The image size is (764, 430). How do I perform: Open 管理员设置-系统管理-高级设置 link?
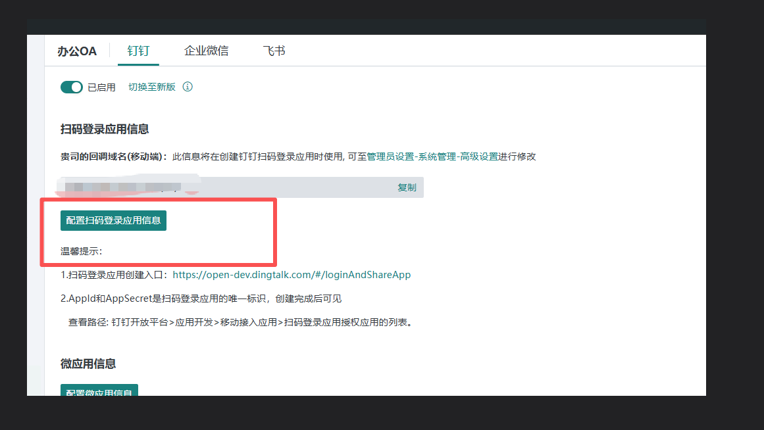click(x=432, y=156)
